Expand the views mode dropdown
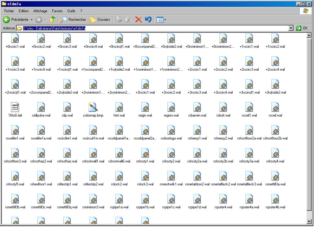 point(165,20)
